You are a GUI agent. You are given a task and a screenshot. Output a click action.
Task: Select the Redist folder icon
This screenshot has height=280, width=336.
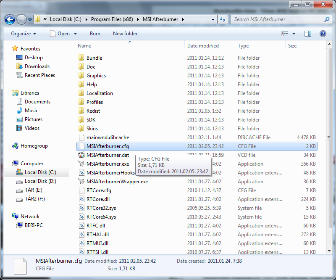pos(81,111)
